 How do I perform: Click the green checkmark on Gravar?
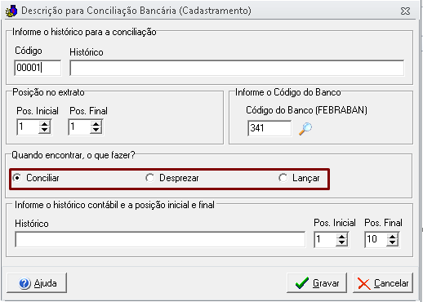click(x=302, y=283)
